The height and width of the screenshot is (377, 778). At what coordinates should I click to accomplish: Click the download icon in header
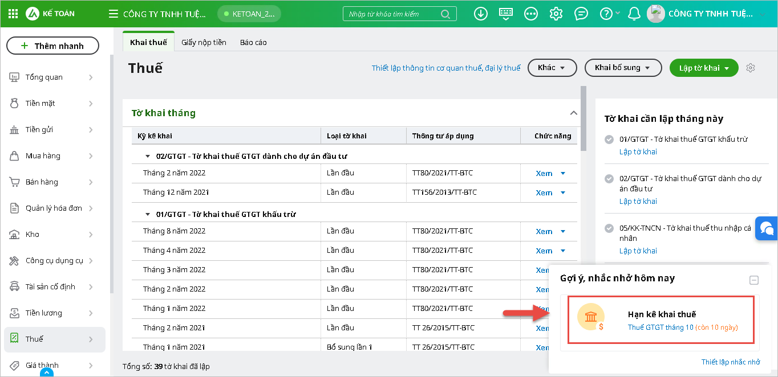point(481,14)
